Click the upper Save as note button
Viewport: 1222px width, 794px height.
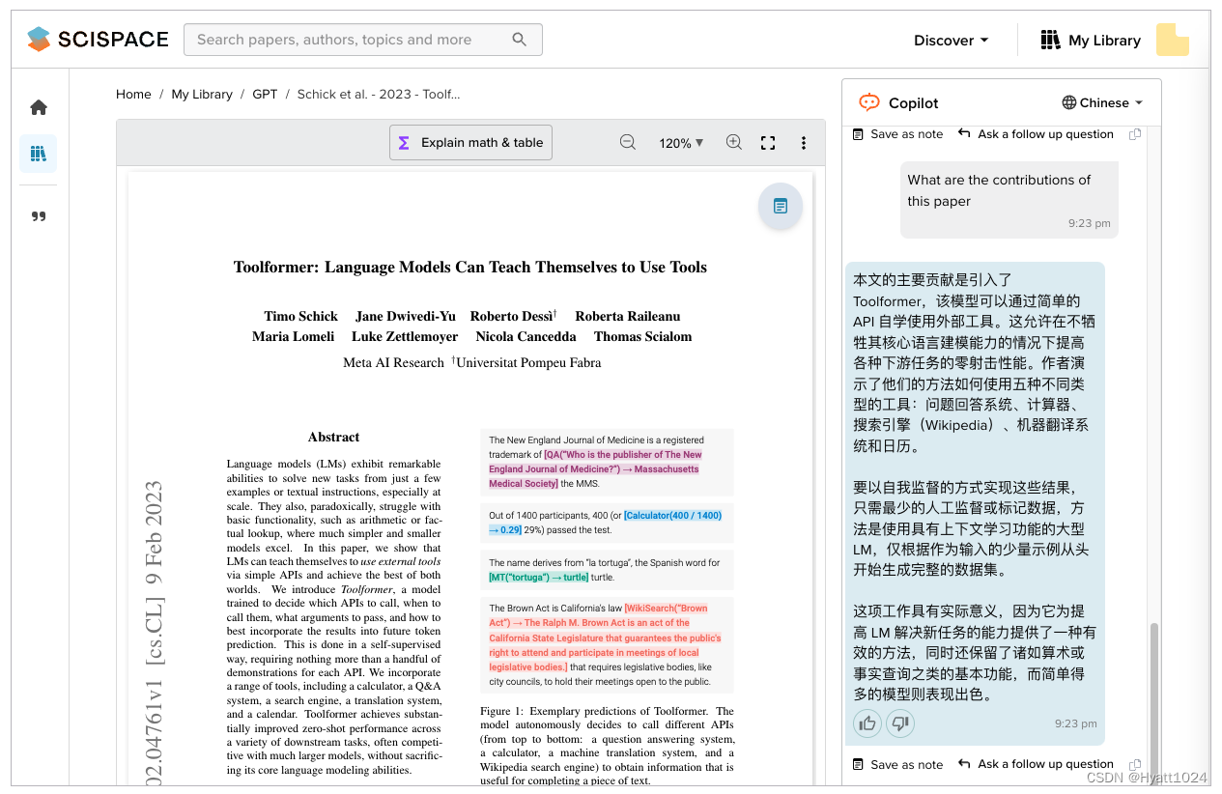pos(897,134)
